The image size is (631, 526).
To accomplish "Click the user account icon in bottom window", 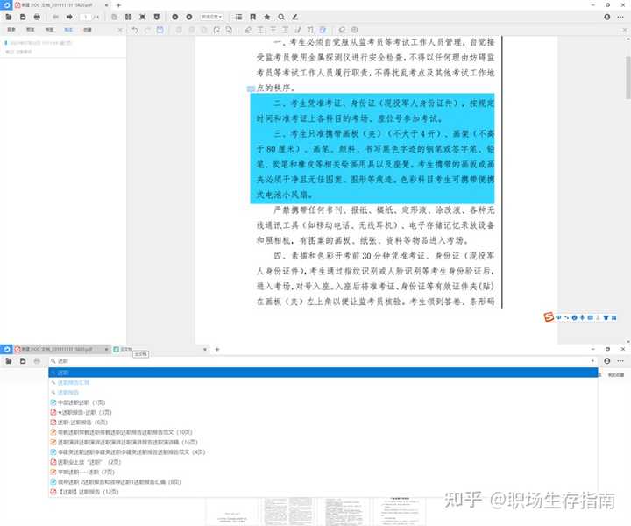I will [x=607, y=361].
